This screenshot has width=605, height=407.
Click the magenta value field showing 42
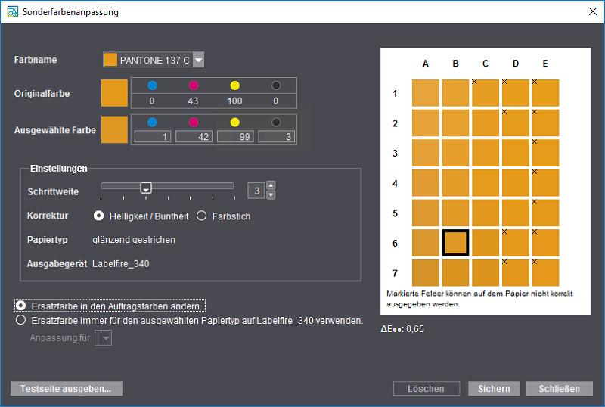click(194, 136)
